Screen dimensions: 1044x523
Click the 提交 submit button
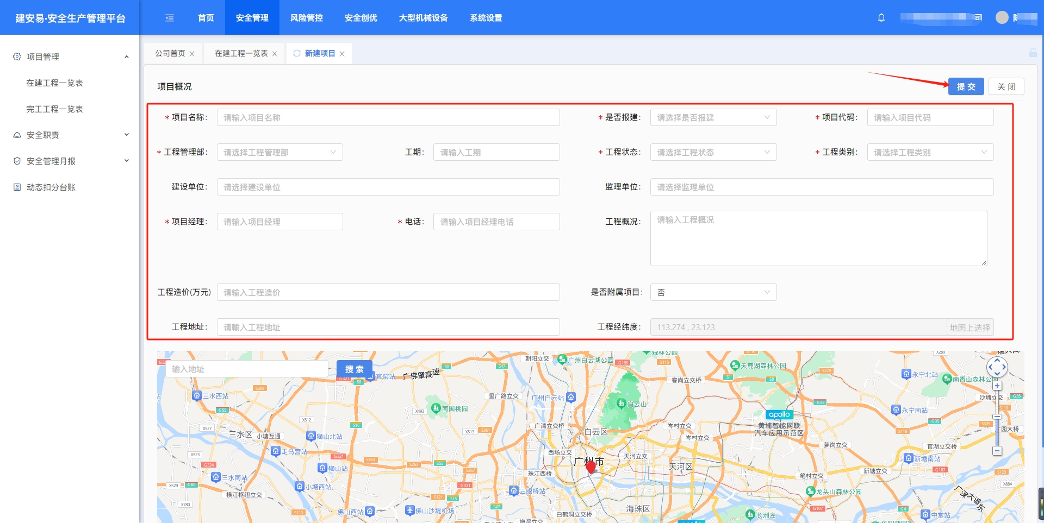[966, 87]
